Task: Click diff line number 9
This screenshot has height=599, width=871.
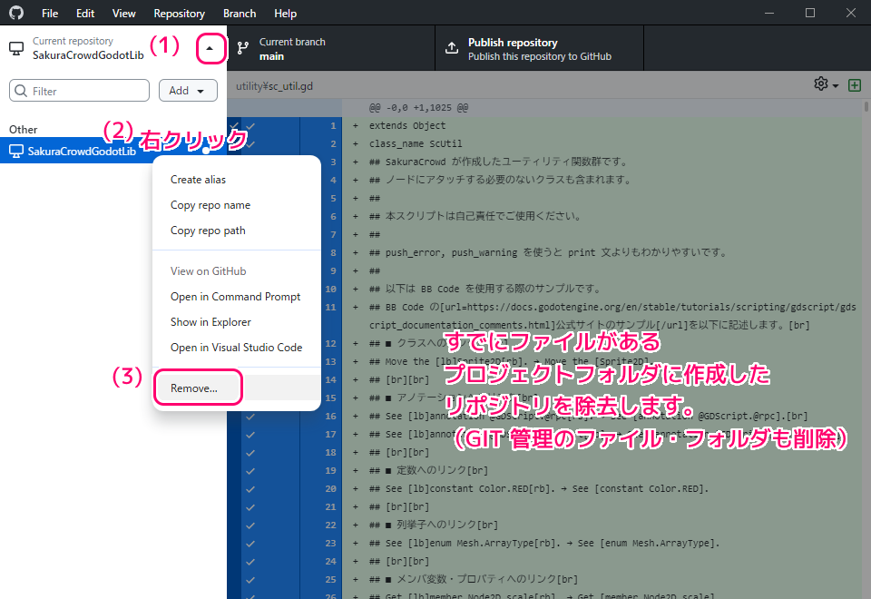Action: 333,271
